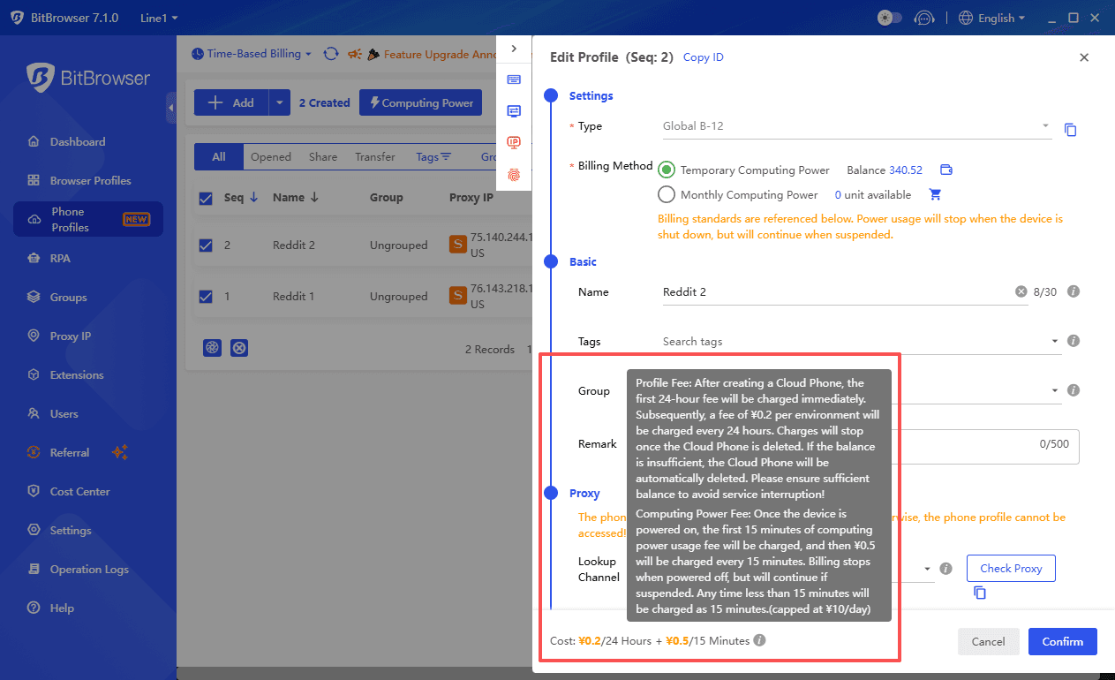
Task: Go to Browser Profiles in sidebar
Action: pyautogui.click(x=90, y=181)
